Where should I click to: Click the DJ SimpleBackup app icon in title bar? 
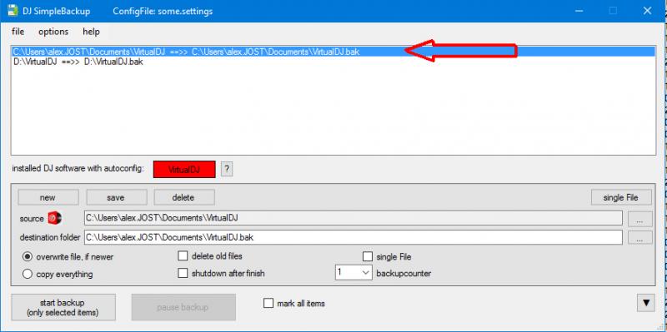[x=13, y=11]
